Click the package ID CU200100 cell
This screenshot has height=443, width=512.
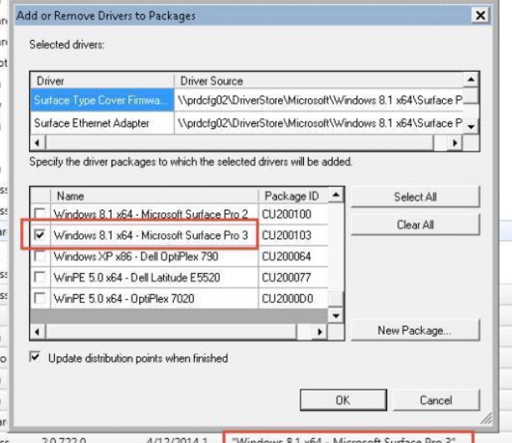(x=293, y=214)
